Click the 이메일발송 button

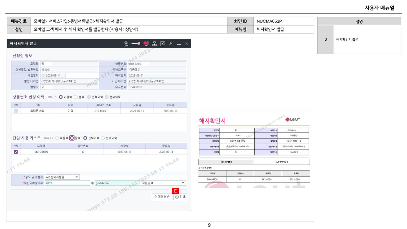(x=162, y=197)
